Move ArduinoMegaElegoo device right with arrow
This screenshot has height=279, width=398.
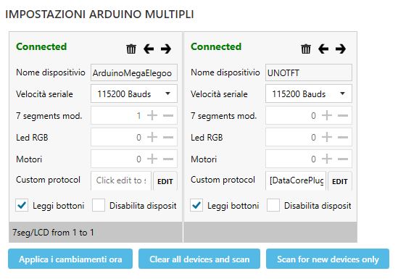click(166, 49)
